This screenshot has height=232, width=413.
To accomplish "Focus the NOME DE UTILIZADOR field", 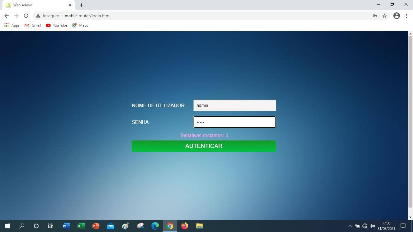I will pos(235,105).
